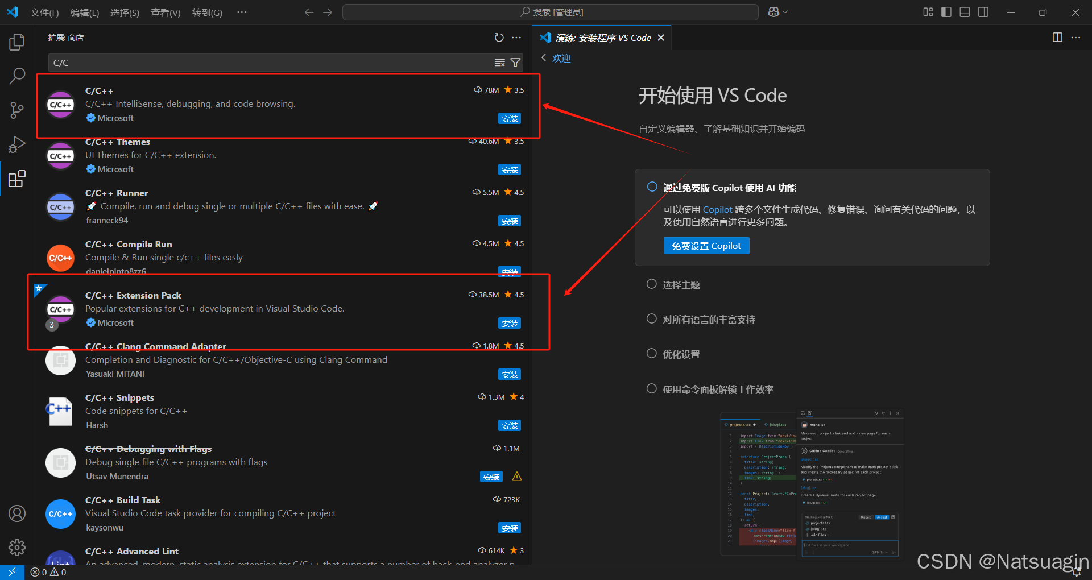Open the extension filter funnel
The height and width of the screenshot is (580, 1092).
(x=515, y=63)
